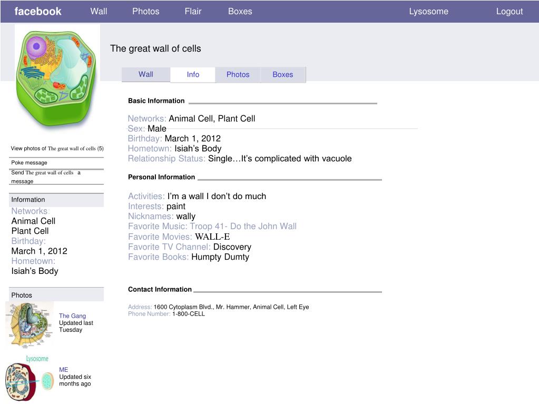This screenshot has width=539, height=404.
Task: Click sidebar Hometown Isiah's Body
Action: pos(35,271)
